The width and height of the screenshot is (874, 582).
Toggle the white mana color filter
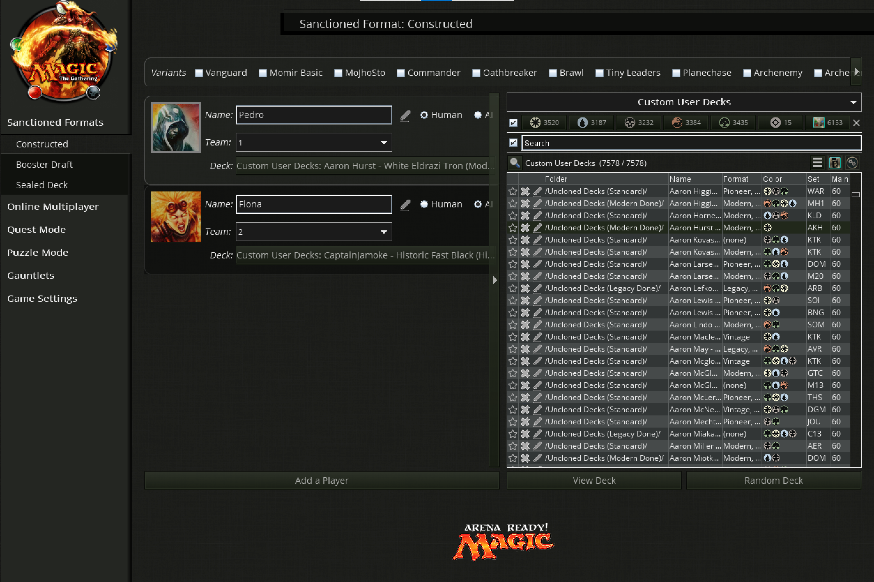[x=544, y=123]
